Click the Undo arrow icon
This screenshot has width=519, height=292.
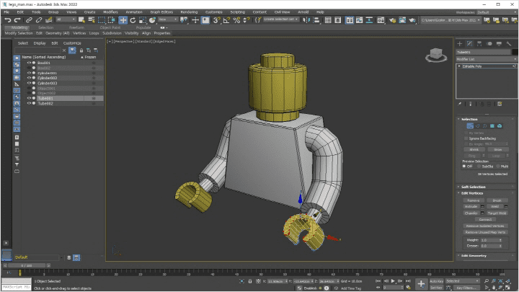point(8,20)
